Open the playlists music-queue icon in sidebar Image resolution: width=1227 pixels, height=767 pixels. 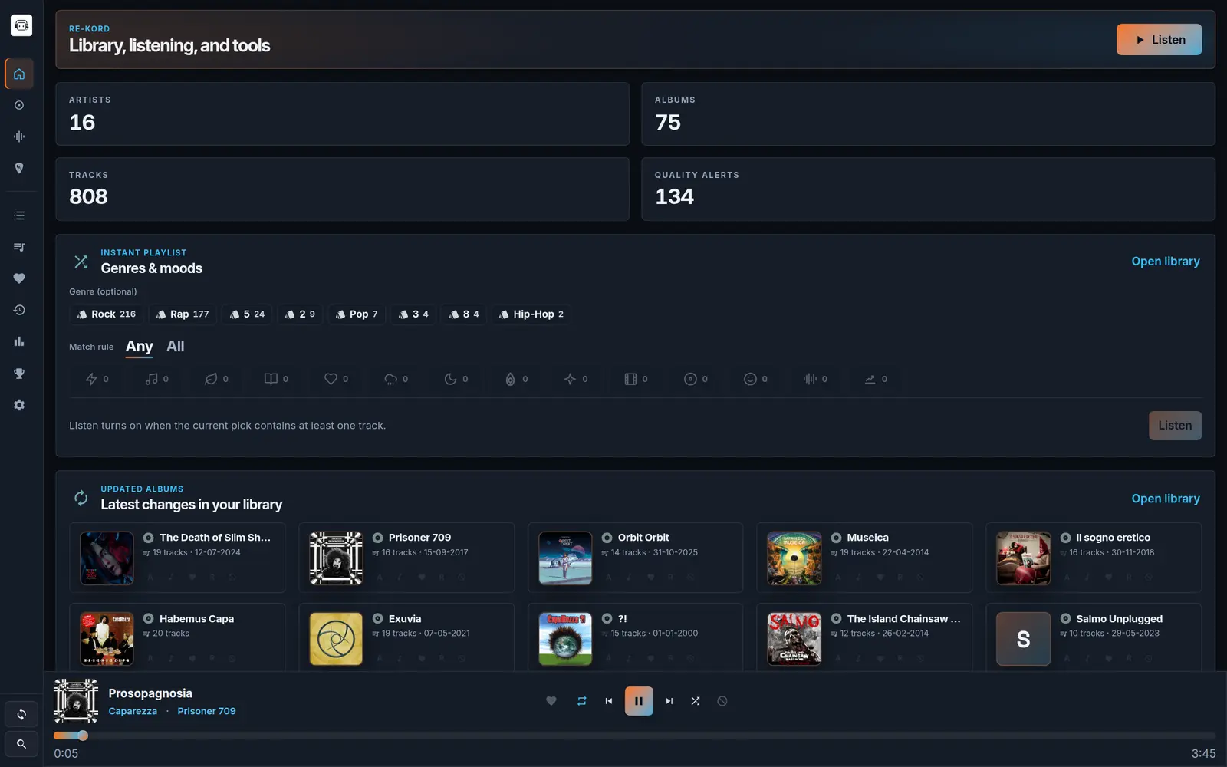coord(19,247)
